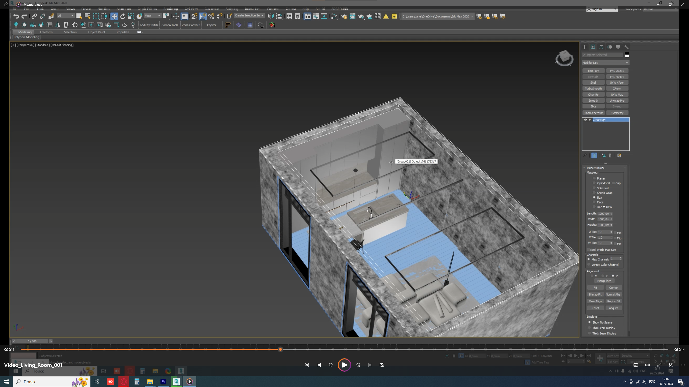Click the Undo Scene Operation icon

pyautogui.click(x=15, y=16)
